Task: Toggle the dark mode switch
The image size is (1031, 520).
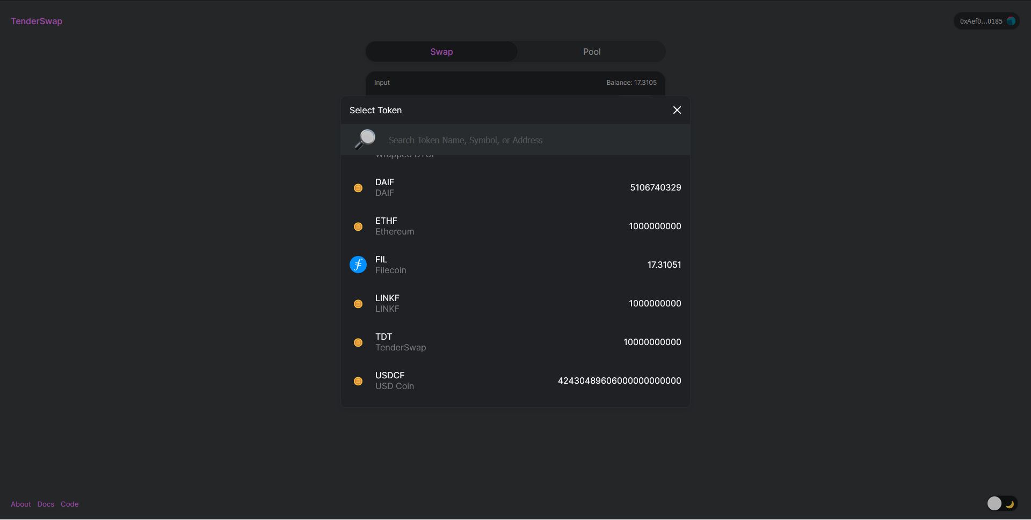Action: pyautogui.click(x=1002, y=503)
